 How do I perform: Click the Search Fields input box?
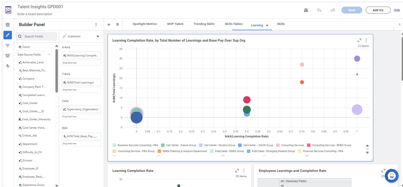click(x=36, y=36)
